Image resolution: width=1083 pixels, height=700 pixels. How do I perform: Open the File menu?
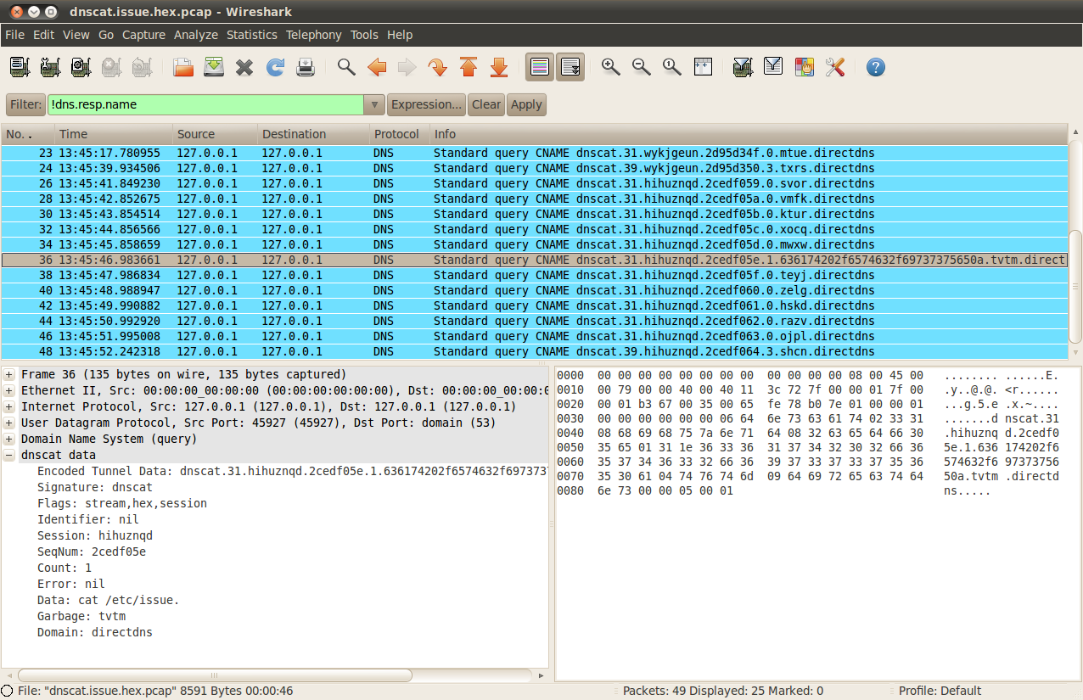[x=14, y=35]
